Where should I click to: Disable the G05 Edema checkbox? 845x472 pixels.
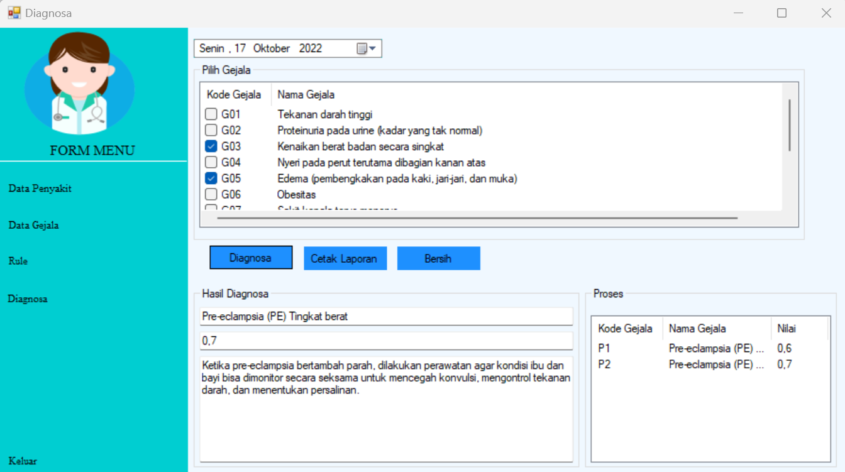[x=211, y=178]
